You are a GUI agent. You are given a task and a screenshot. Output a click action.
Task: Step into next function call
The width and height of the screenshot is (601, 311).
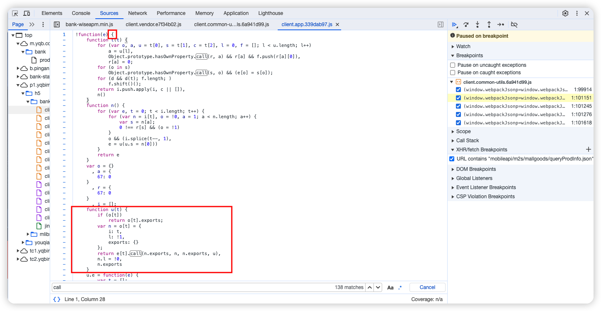point(477,24)
